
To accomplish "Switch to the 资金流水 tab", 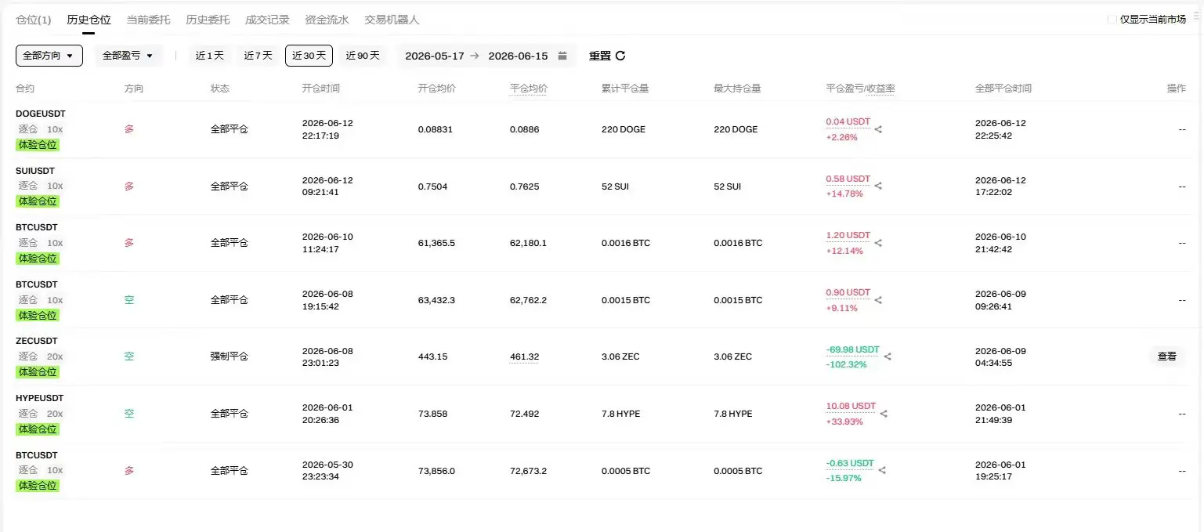I will click(x=327, y=20).
